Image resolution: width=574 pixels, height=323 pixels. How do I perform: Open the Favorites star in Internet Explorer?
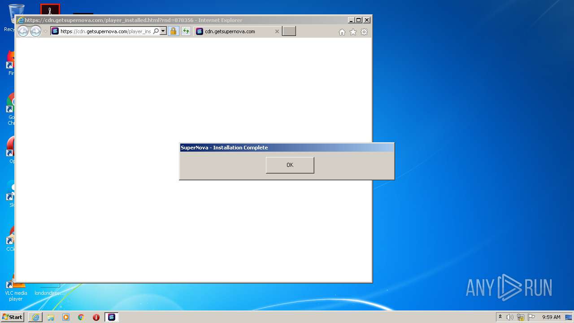pos(353,32)
